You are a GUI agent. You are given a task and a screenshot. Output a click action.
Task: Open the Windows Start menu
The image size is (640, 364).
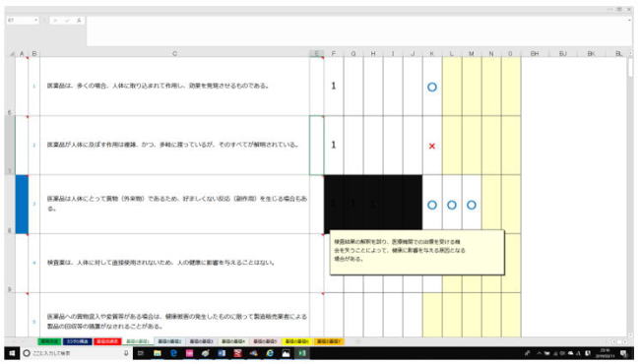point(12,353)
